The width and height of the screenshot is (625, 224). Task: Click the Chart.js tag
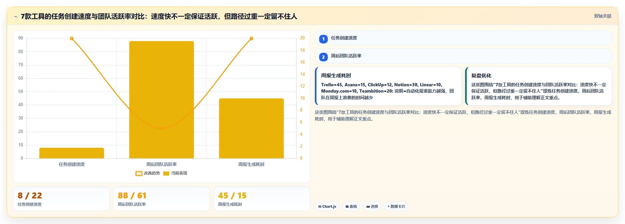(x=327, y=206)
